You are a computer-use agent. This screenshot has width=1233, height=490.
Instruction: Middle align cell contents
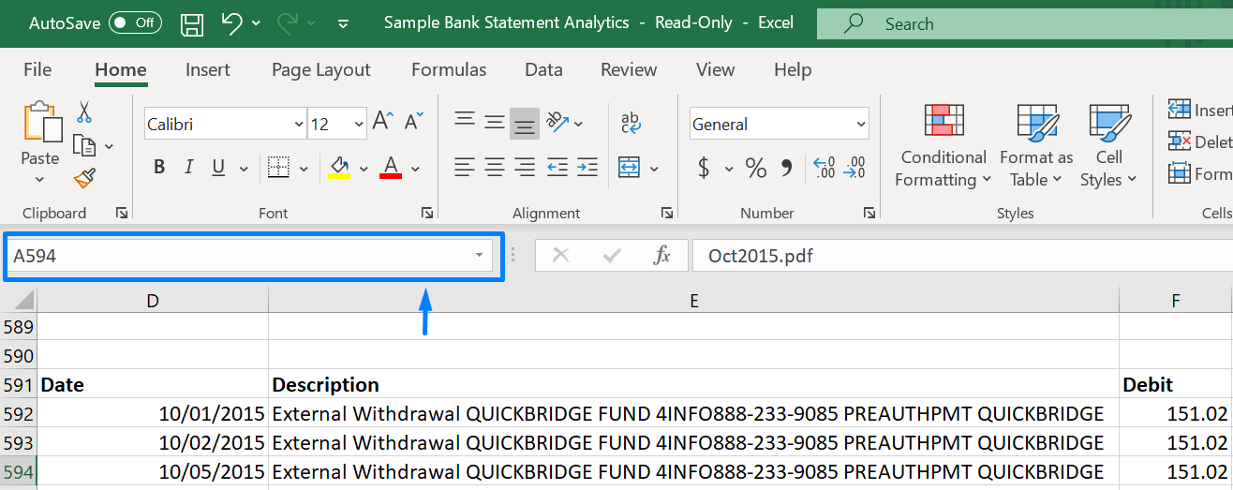[495, 121]
